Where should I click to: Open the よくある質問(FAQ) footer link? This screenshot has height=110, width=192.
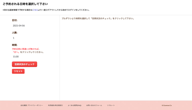pyautogui.click(x=75, y=105)
